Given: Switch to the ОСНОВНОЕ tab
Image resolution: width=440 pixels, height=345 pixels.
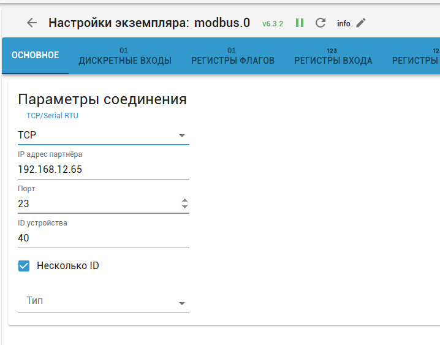Looking at the screenshot, I should pyautogui.click(x=36, y=56).
